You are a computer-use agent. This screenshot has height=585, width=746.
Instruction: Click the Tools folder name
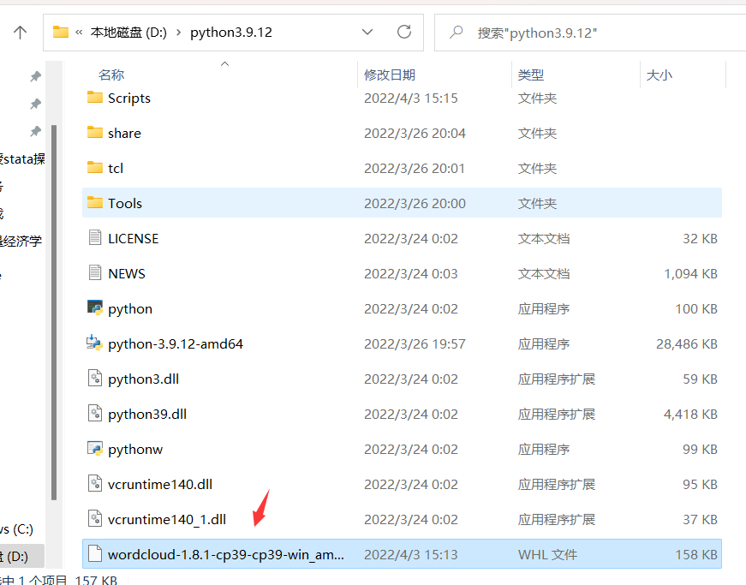[x=125, y=204]
